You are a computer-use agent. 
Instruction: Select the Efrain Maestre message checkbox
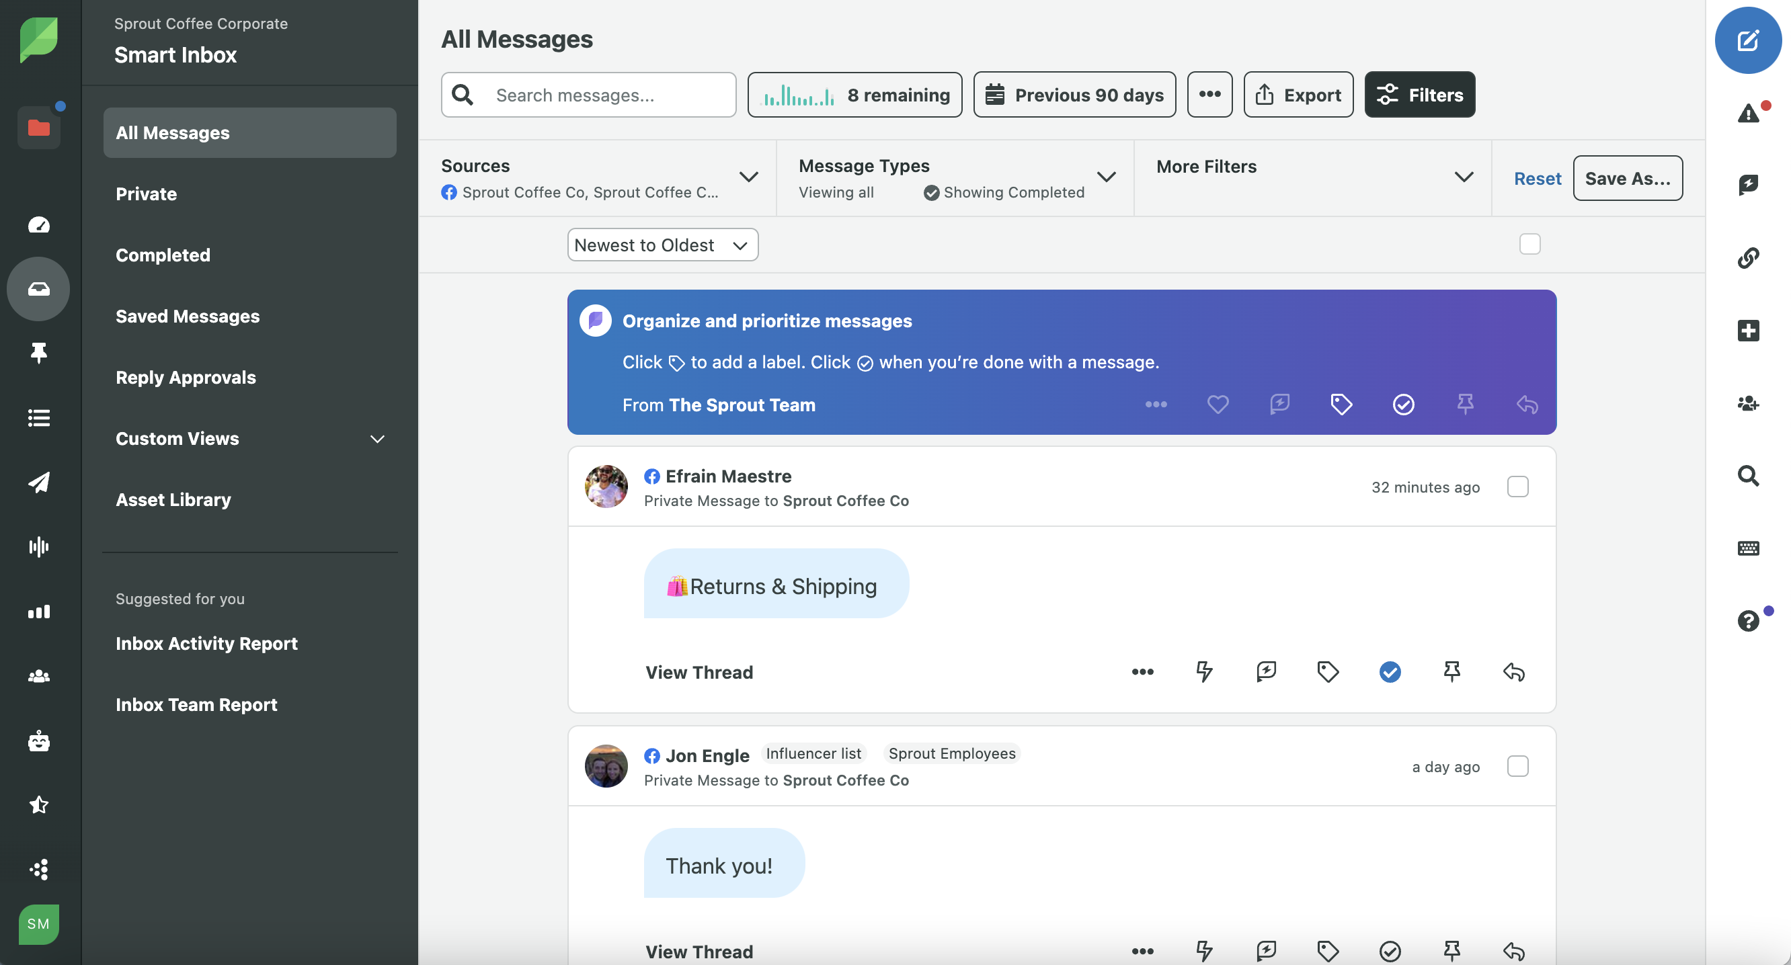[x=1517, y=487]
